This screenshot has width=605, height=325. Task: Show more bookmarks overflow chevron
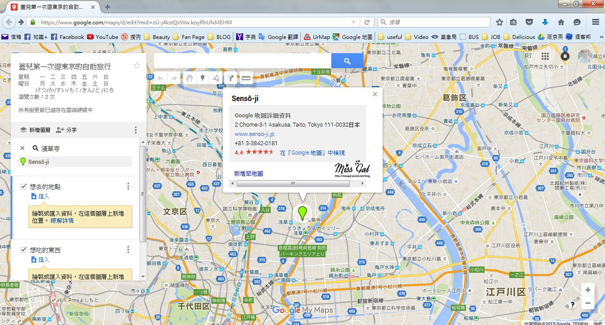click(x=601, y=37)
